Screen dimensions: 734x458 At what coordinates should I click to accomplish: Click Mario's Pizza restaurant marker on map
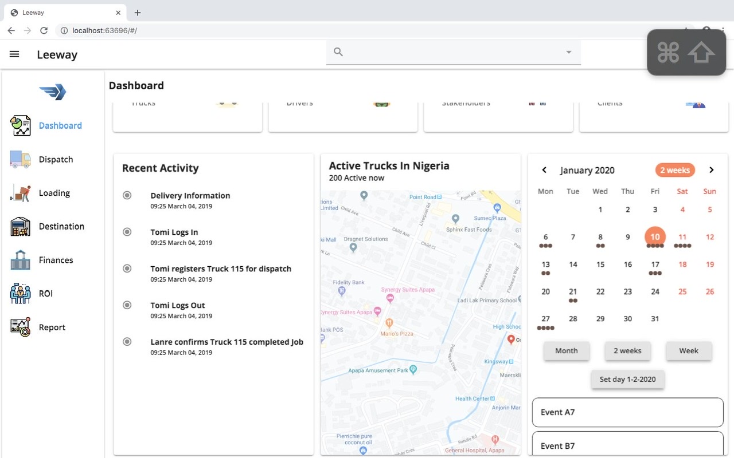click(x=389, y=323)
